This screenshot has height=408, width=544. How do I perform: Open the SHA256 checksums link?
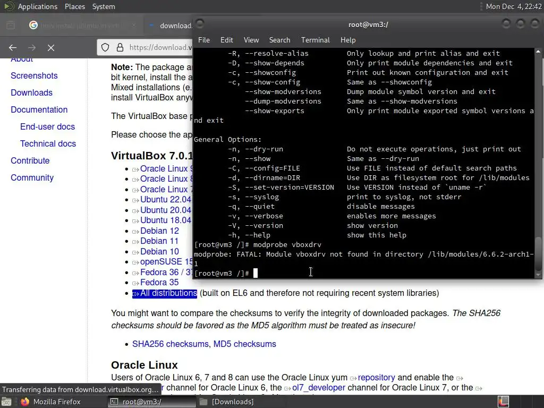(x=171, y=344)
